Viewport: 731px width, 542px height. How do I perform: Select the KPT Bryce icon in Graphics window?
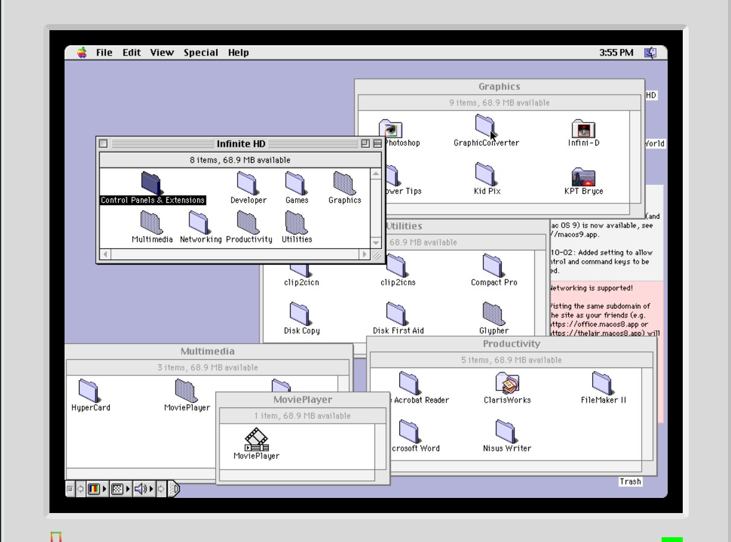click(x=583, y=177)
